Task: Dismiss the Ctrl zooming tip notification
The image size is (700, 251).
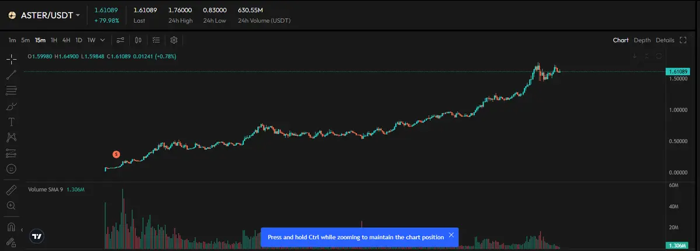Action: [x=451, y=235]
